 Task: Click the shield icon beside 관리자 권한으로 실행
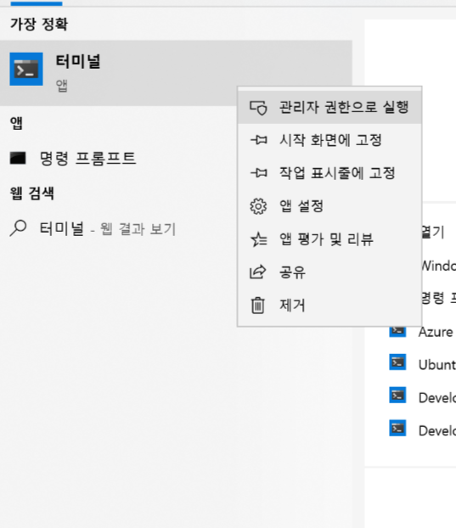click(x=258, y=108)
